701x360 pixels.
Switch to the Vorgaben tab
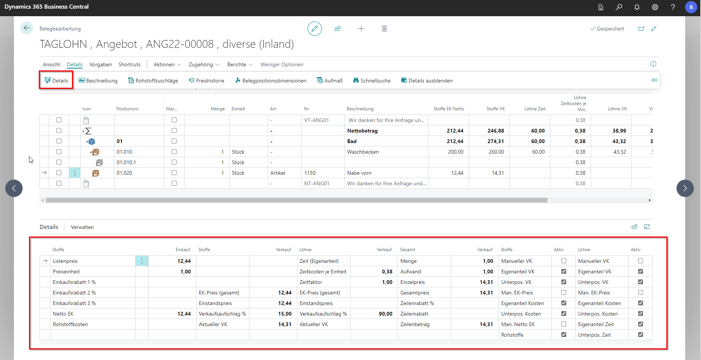point(101,64)
